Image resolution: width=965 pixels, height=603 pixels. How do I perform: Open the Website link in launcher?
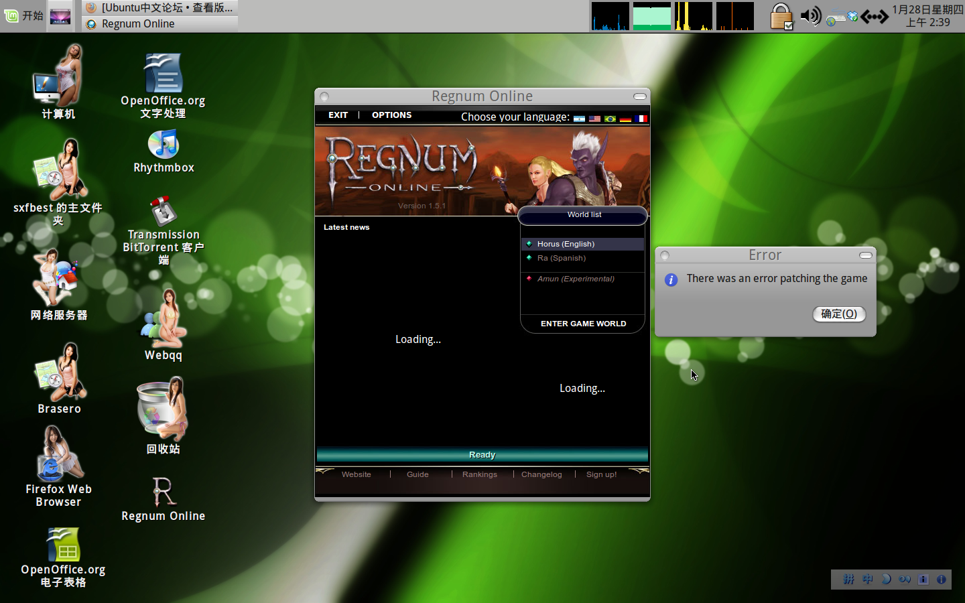[x=356, y=474]
